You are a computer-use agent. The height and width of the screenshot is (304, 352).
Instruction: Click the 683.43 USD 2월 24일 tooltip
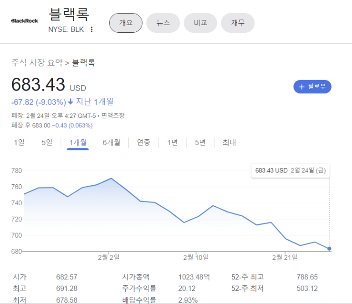click(291, 171)
